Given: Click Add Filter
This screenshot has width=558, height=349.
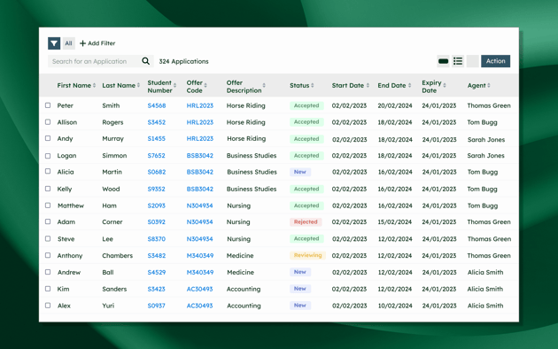Looking at the screenshot, I should 97,43.
